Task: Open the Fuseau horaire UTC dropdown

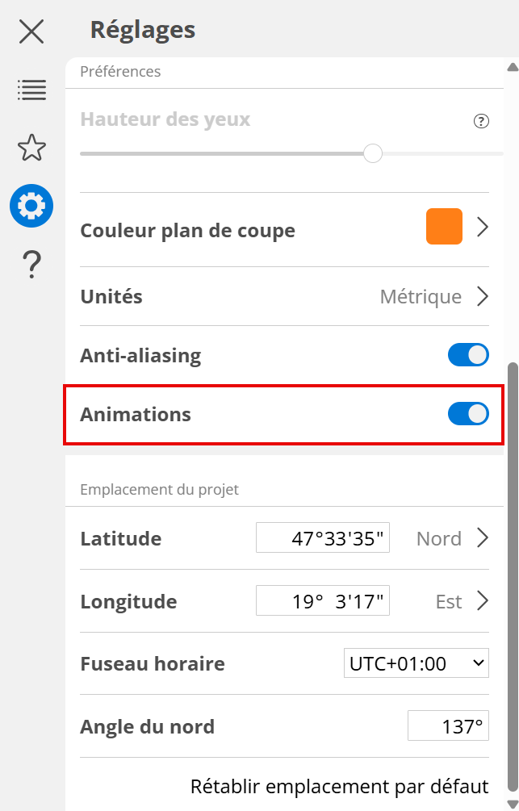Action: click(x=416, y=663)
